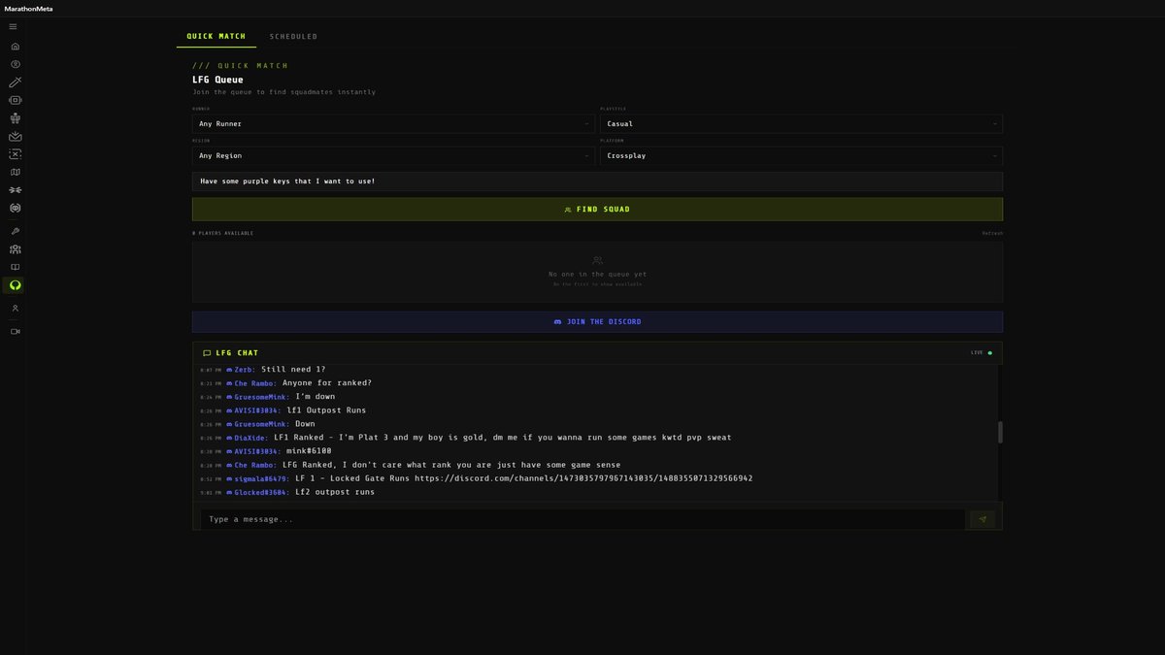
Task: Open the group of people sidebar icon
Action: pyautogui.click(x=15, y=249)
